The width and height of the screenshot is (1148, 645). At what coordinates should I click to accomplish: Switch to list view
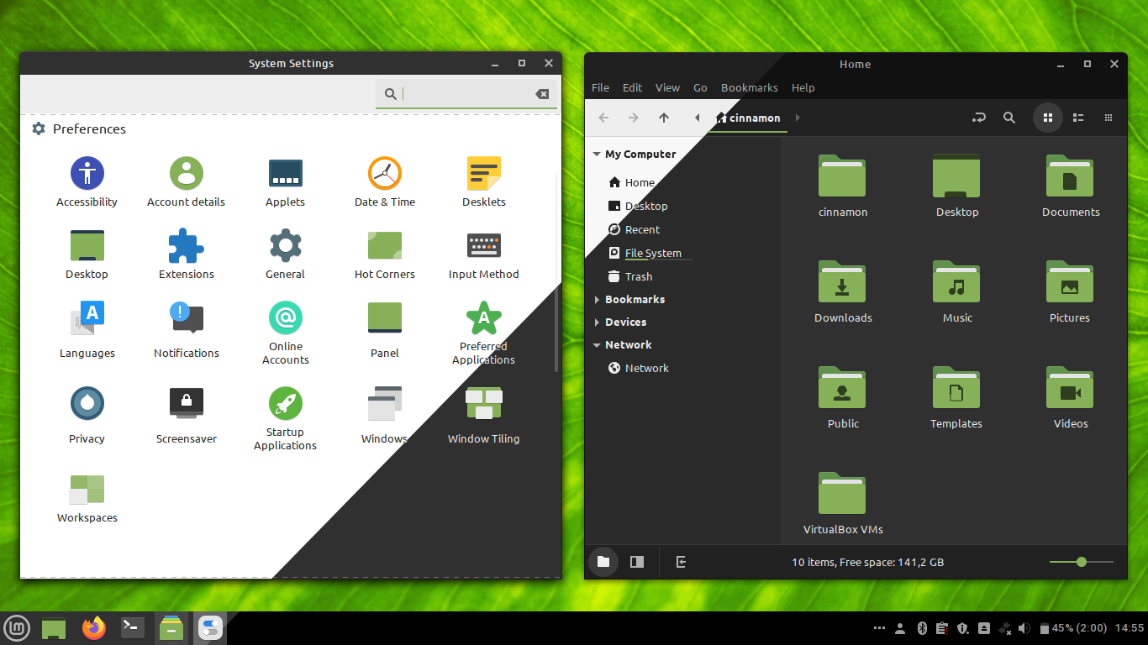[1078, 118]
